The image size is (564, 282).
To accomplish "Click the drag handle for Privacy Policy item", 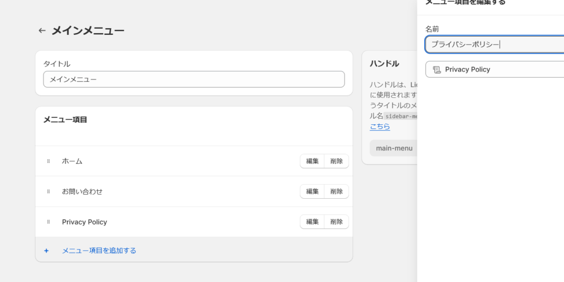I will [x=49, y=222].
